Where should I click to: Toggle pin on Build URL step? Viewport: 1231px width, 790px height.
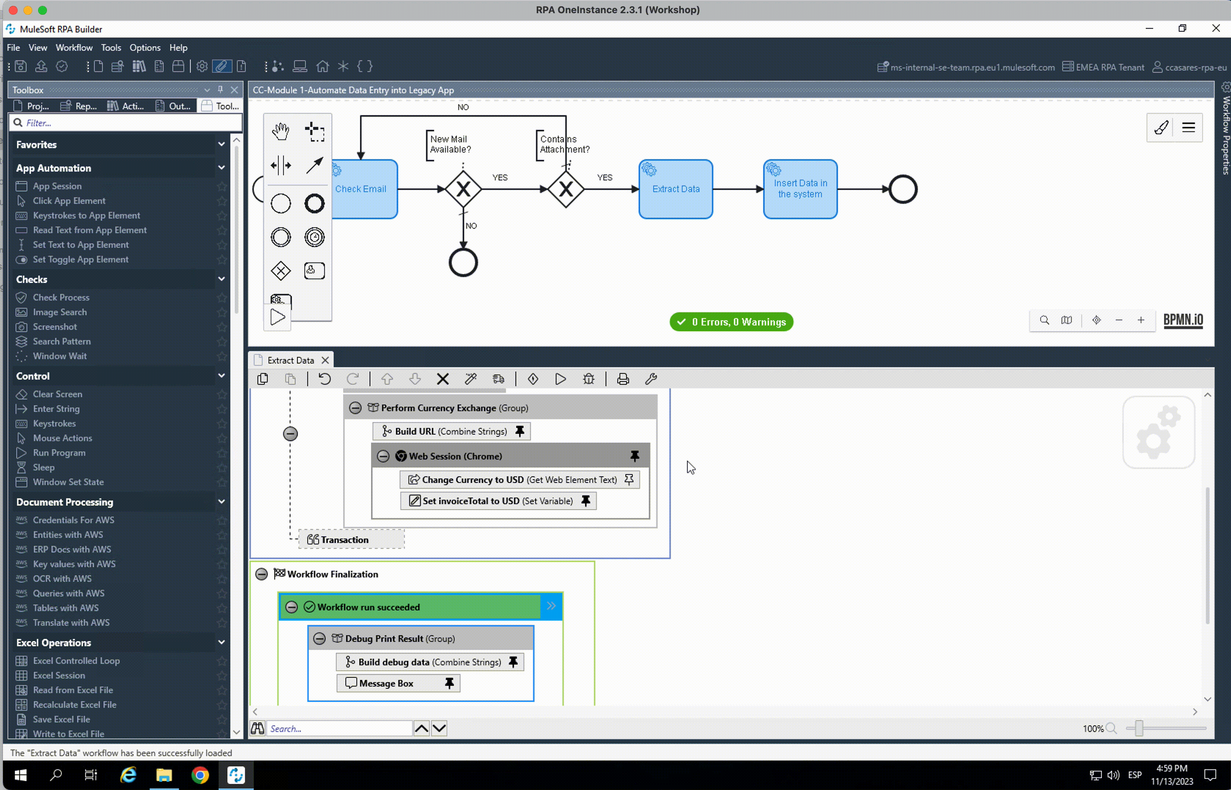click(x=519, y=431)
